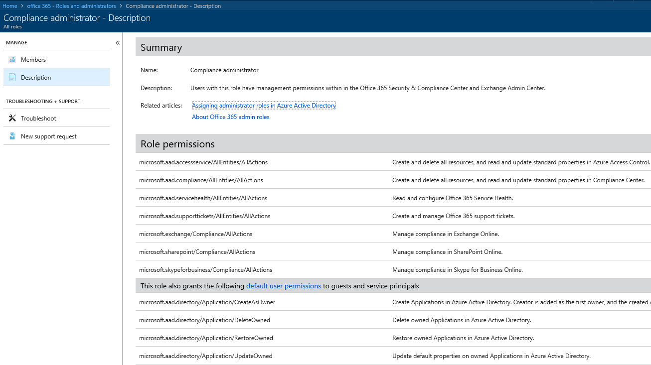
Task: Follow the default user permissions link
Action: [284, 286]
